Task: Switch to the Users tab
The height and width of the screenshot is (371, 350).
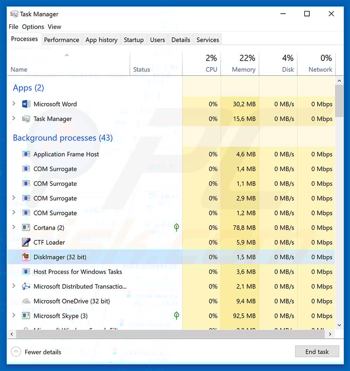Action: (158, 40)
